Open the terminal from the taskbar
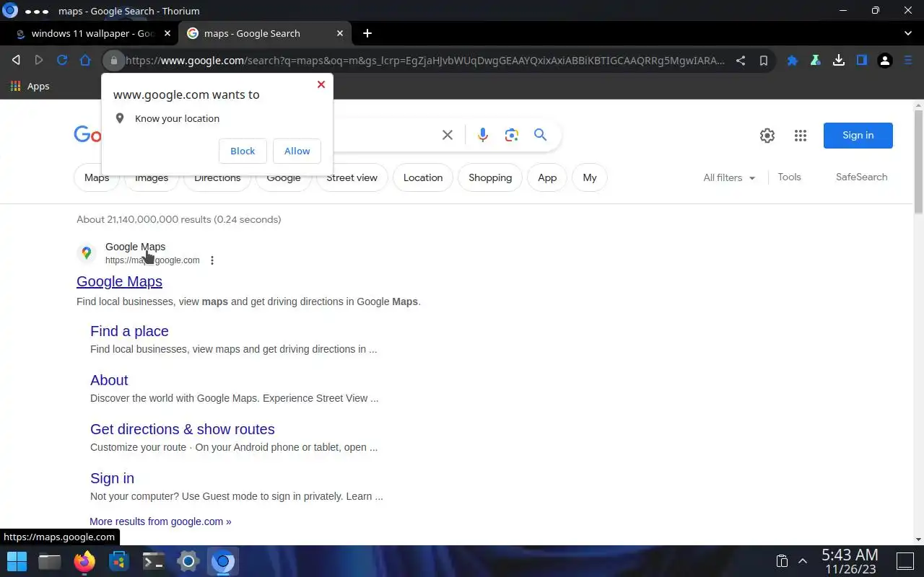This screenshot has height=577, width=924. point(153,561)
